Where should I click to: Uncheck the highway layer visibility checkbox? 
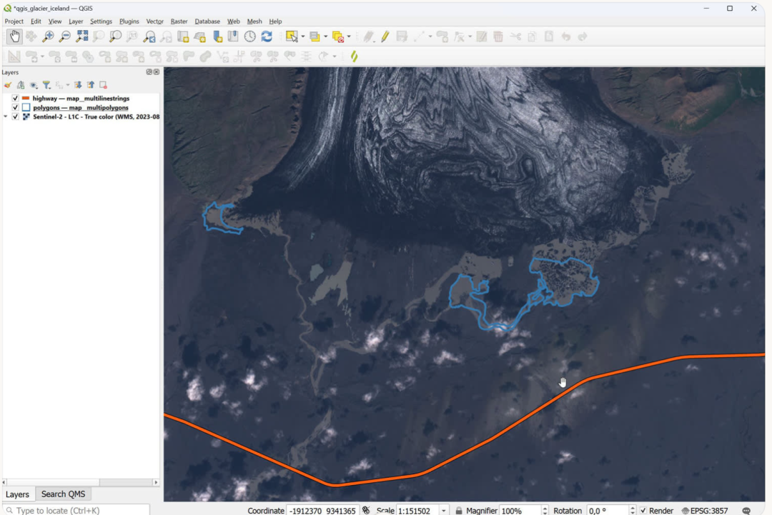(16, 98)
